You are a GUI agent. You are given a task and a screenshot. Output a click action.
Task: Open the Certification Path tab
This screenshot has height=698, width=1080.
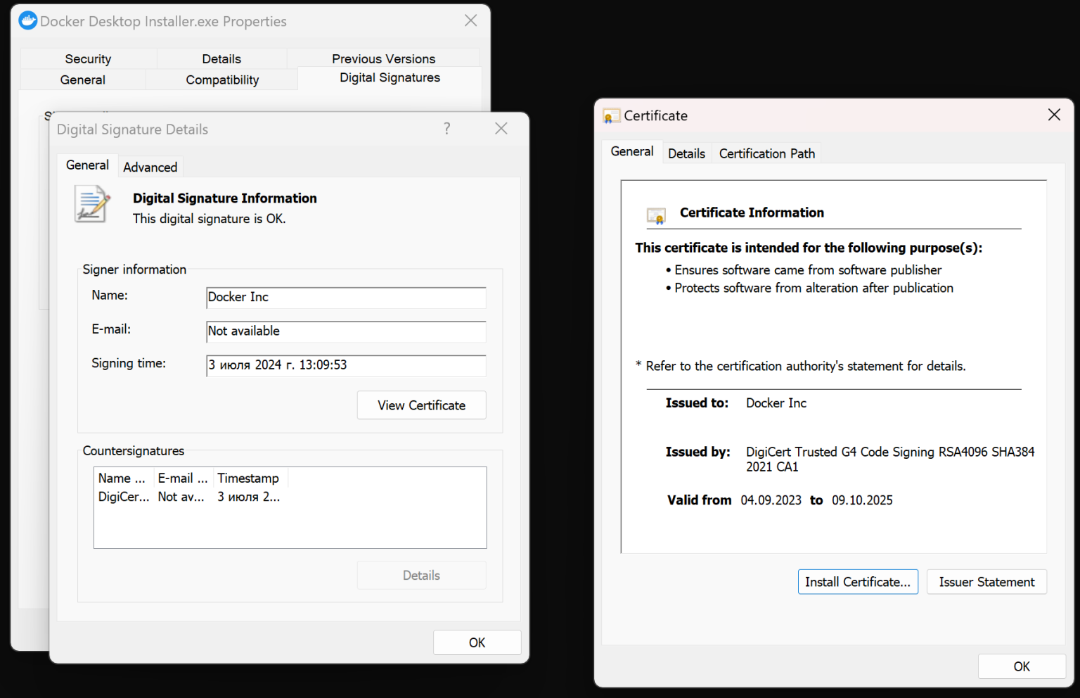pos(766,153)
